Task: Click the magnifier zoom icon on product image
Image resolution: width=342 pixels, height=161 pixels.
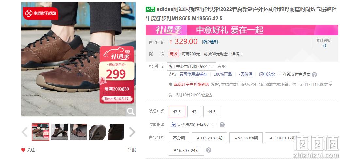Action: pos(131,112)
